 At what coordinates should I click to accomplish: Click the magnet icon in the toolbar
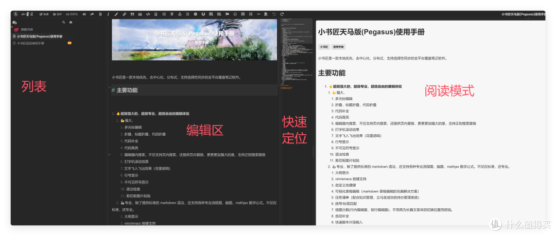click(203, 14)
